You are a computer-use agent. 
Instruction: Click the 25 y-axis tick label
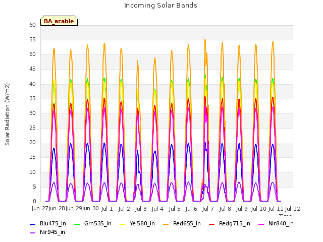click(32, 128)
